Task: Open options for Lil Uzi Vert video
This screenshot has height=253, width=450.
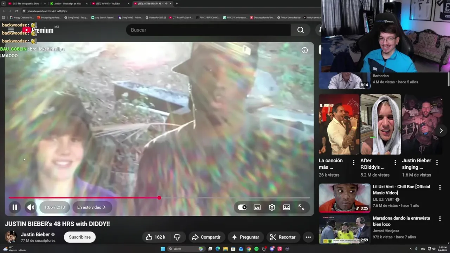Action: (440, 187)
